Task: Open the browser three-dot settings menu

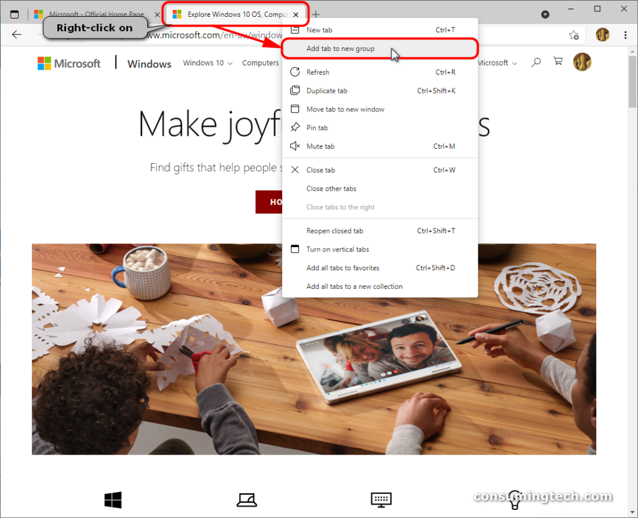Action: pyautogui.click(x=626, y=35)
